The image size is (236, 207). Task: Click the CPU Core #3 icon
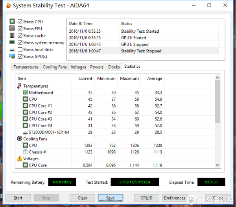pyautogui.click(x=25, y=119)
